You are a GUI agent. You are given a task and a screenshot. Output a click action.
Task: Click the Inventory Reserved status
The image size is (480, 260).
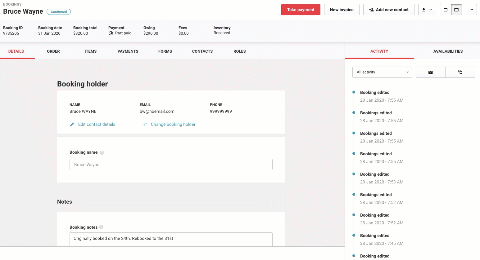222,33
